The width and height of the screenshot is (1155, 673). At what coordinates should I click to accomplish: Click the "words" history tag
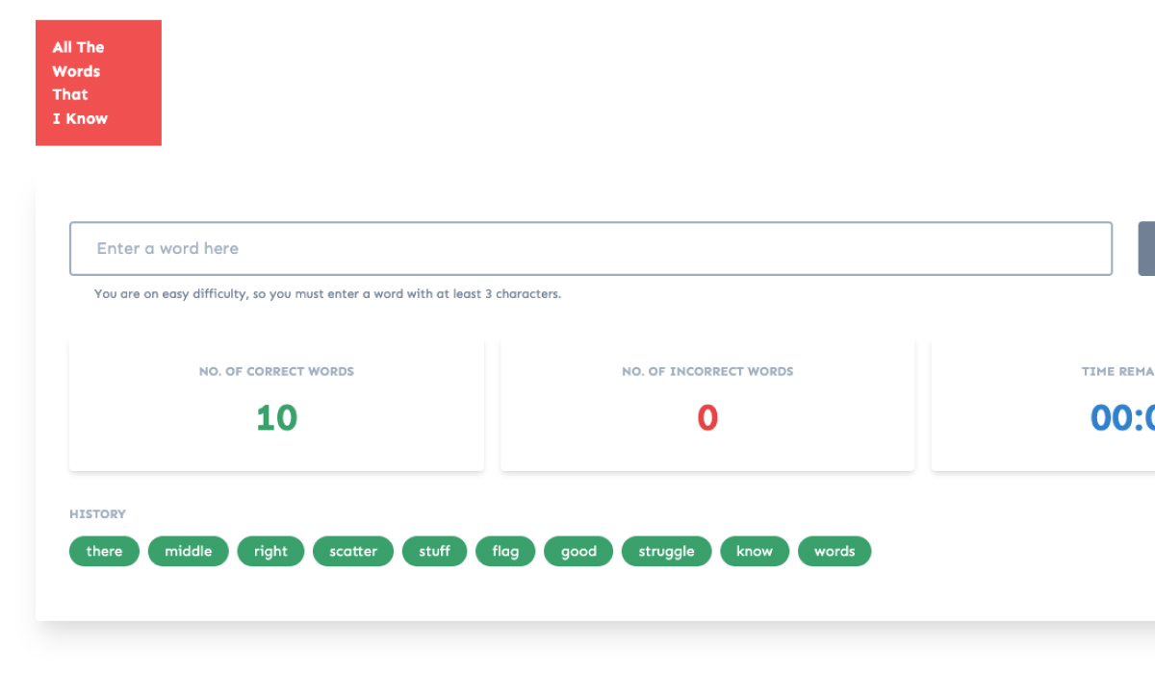(x=834, y=551)
